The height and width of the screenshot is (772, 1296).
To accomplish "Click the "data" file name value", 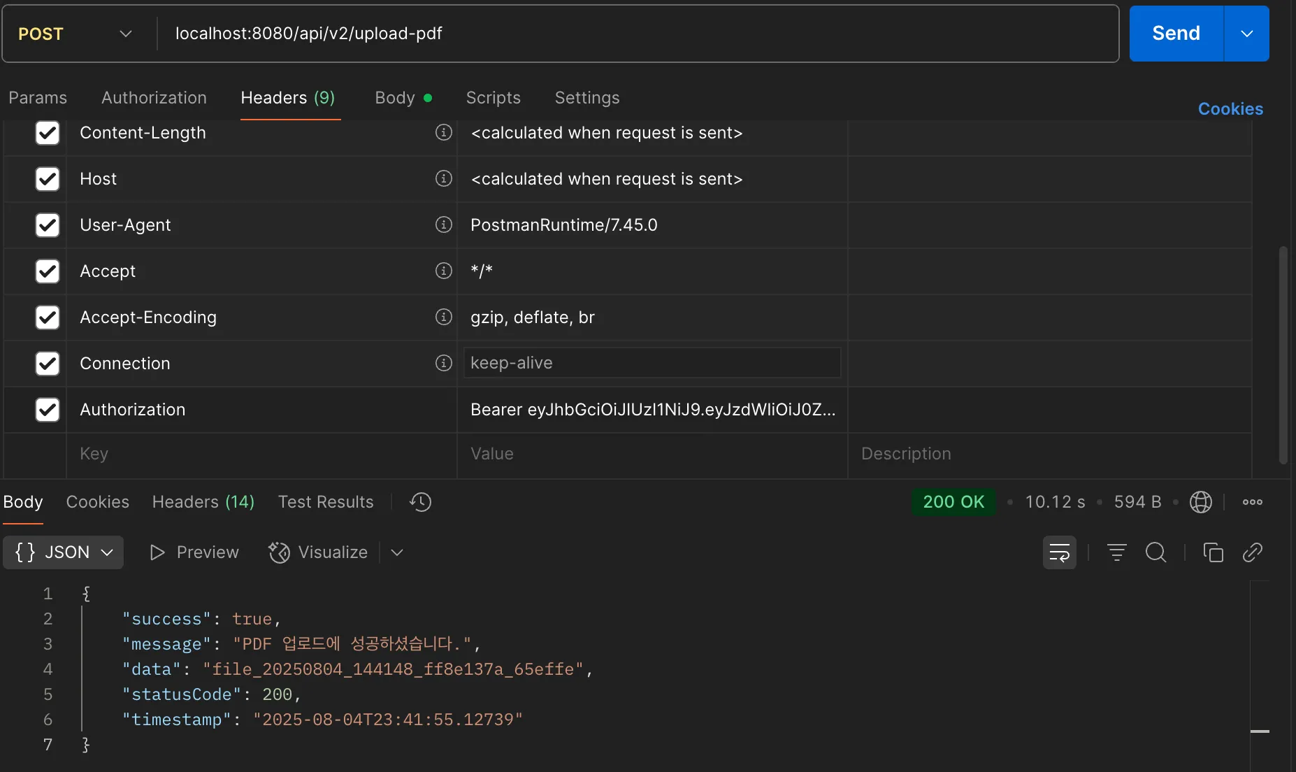I will [393, 669].
